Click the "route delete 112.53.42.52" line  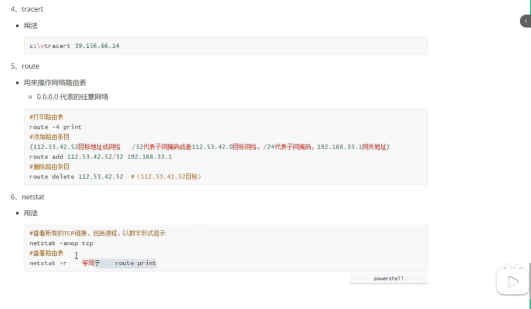pos(76,177)
